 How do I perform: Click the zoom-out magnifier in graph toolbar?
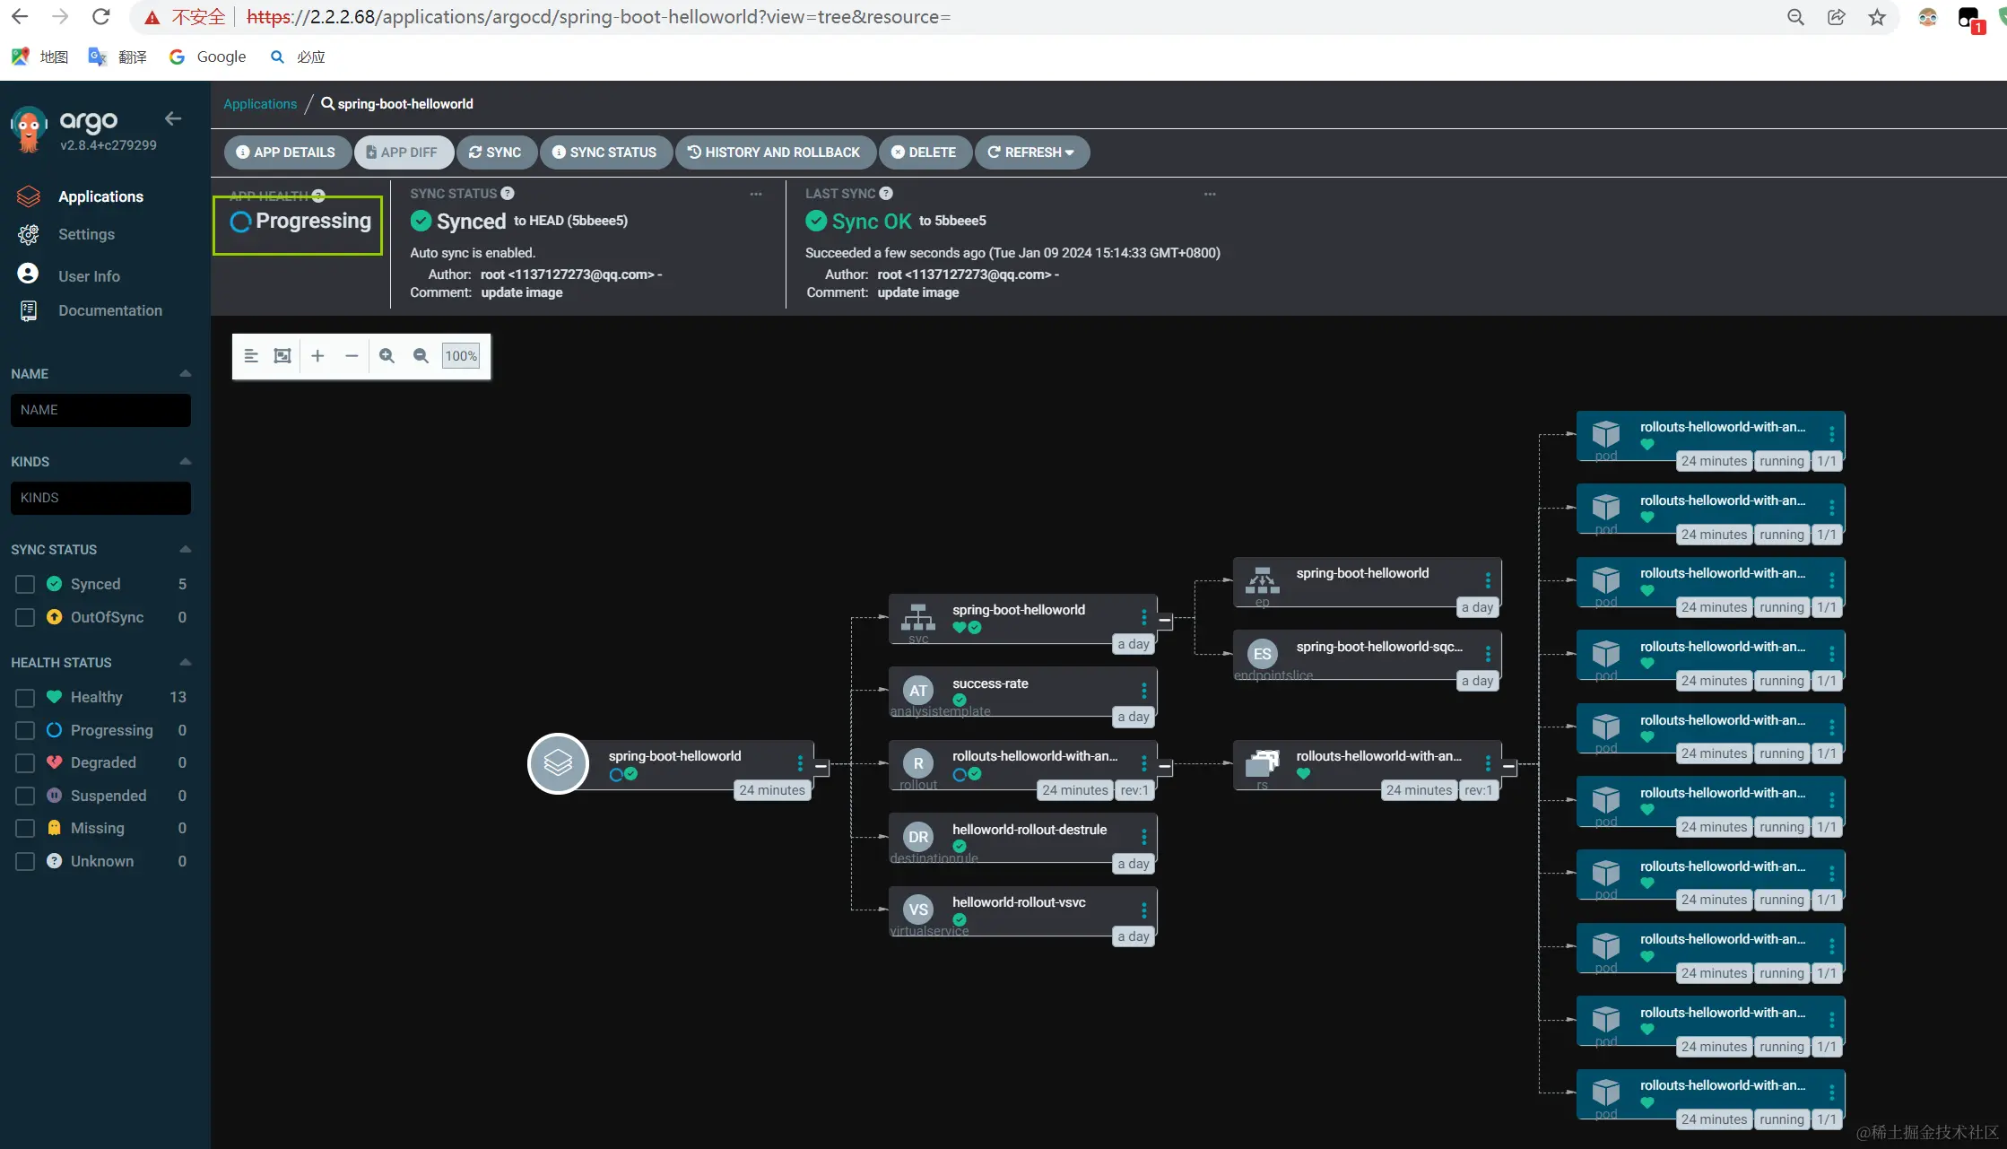tap(421, 356)
